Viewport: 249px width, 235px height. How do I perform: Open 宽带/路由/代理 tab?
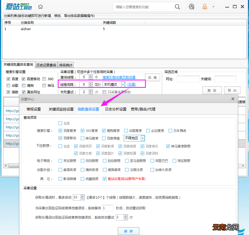pos(143,109)
